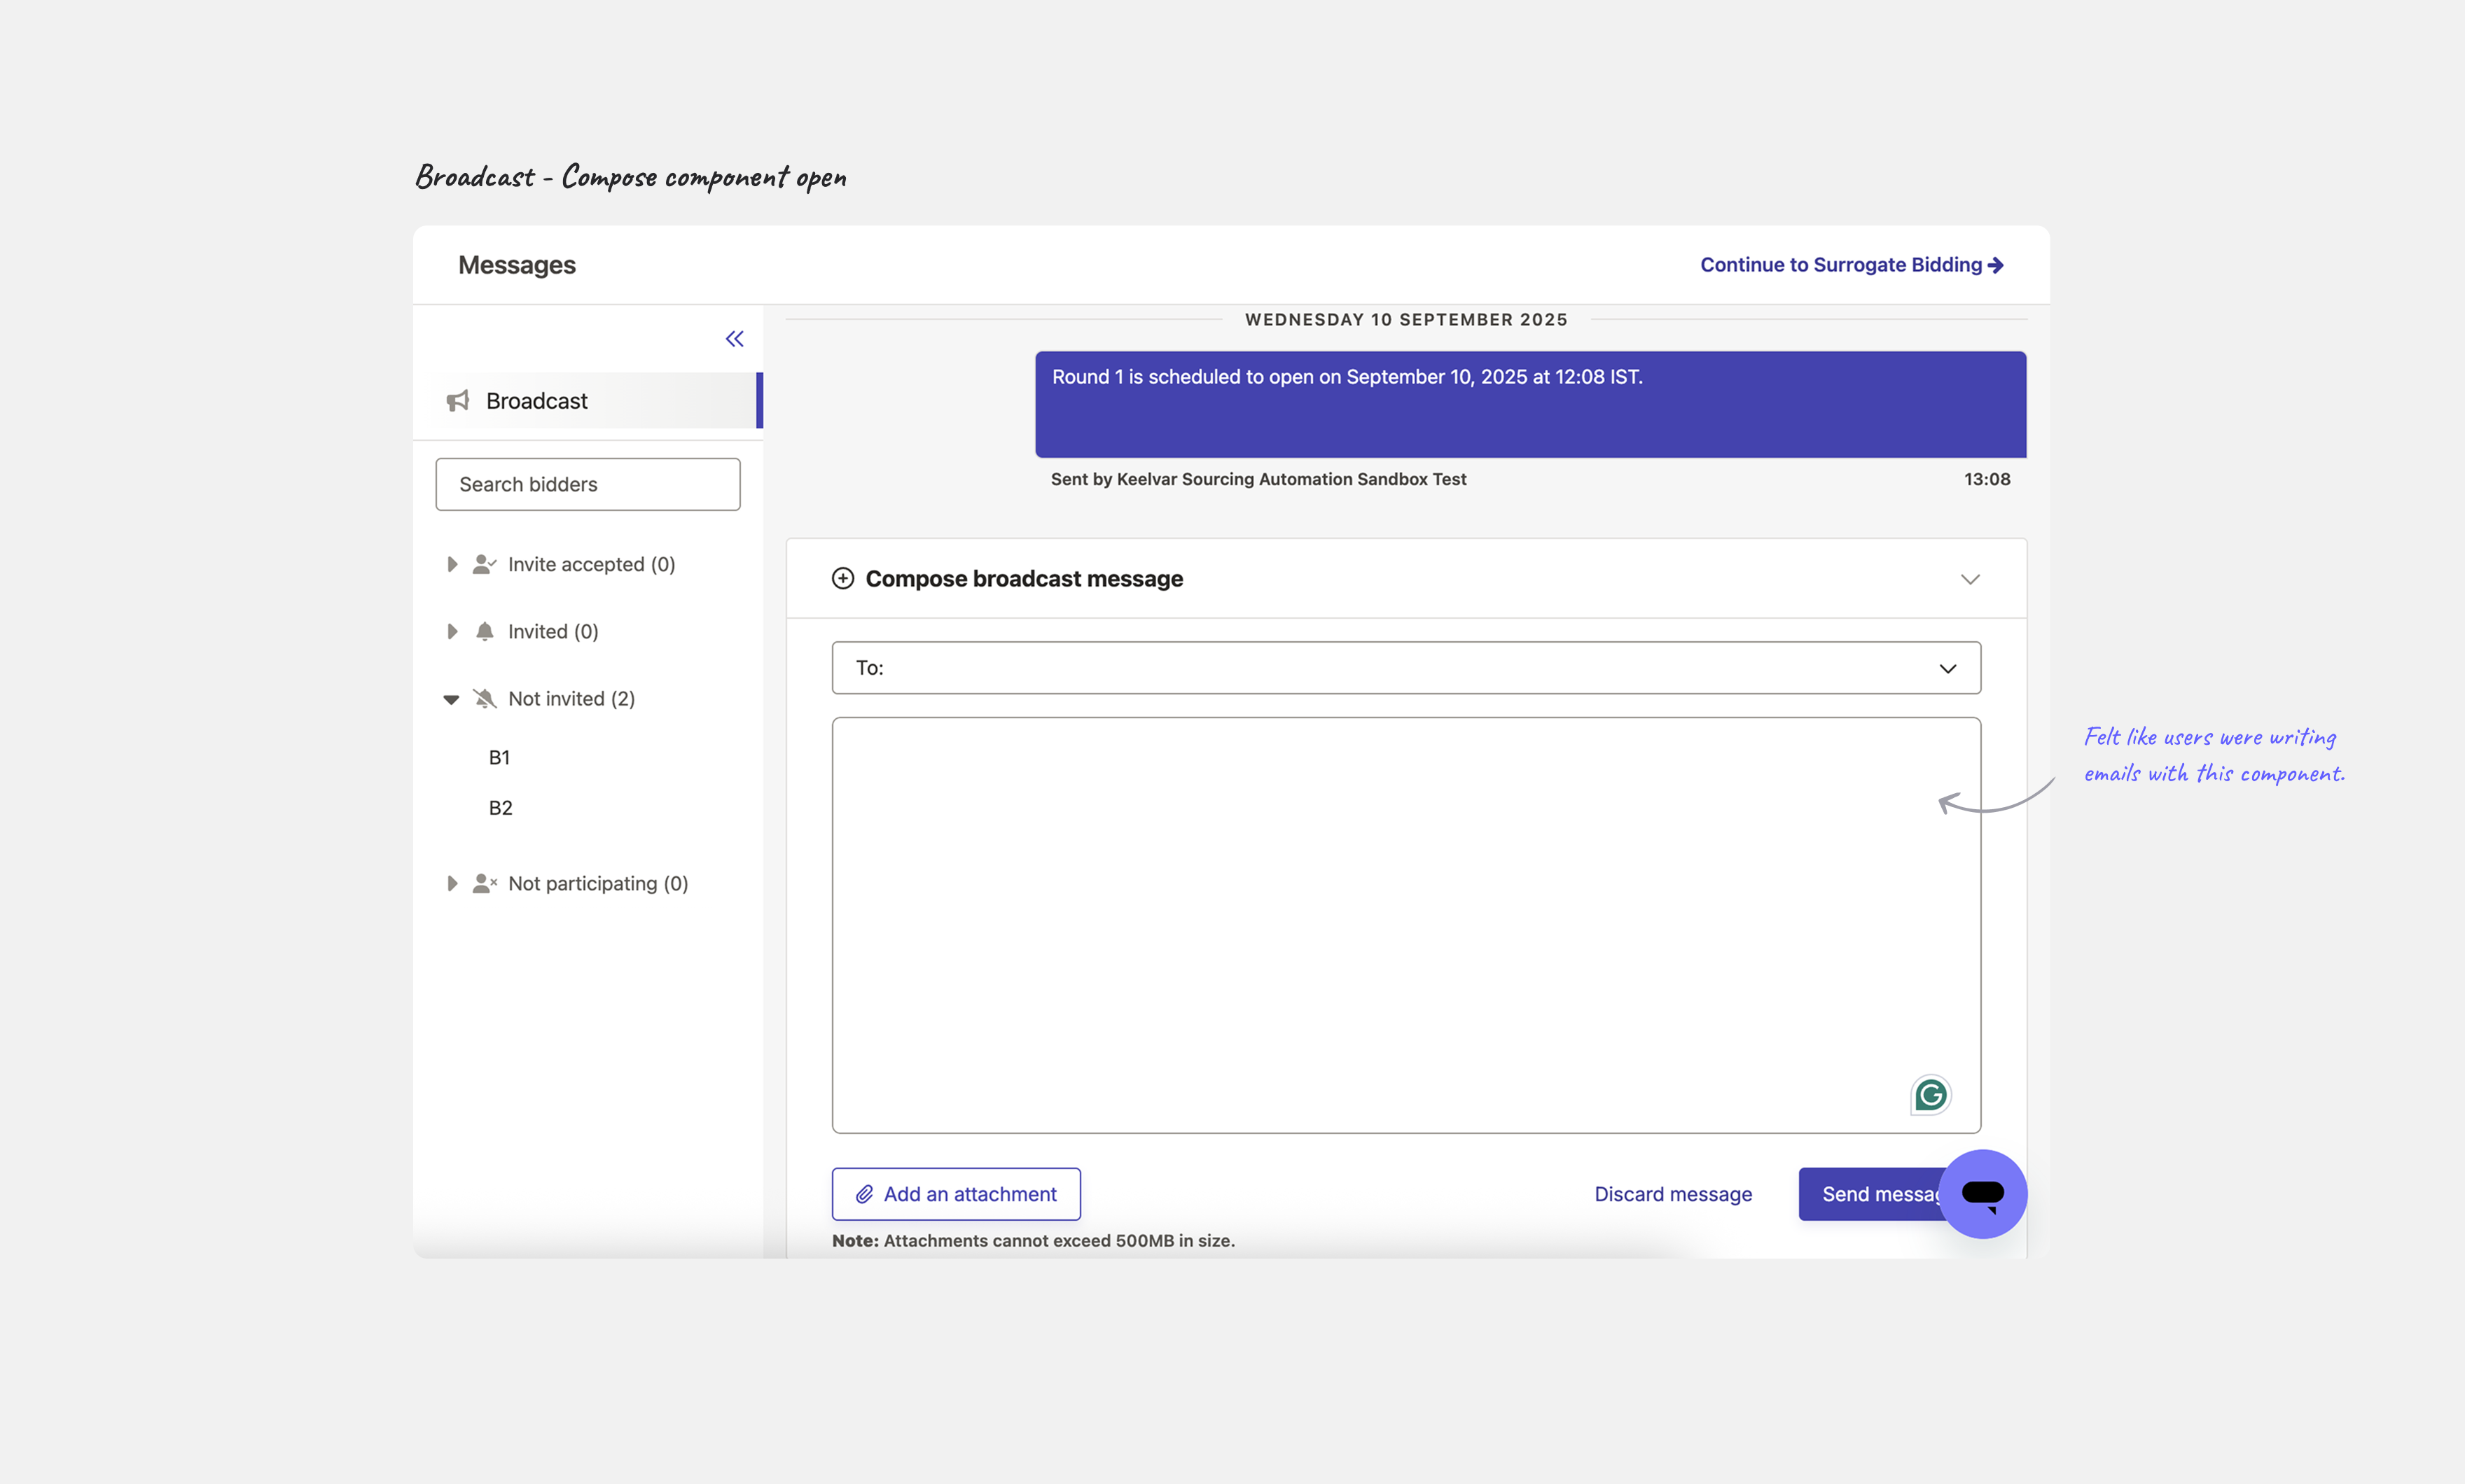Expand the Not participating (0) group

tap(452, 883)
